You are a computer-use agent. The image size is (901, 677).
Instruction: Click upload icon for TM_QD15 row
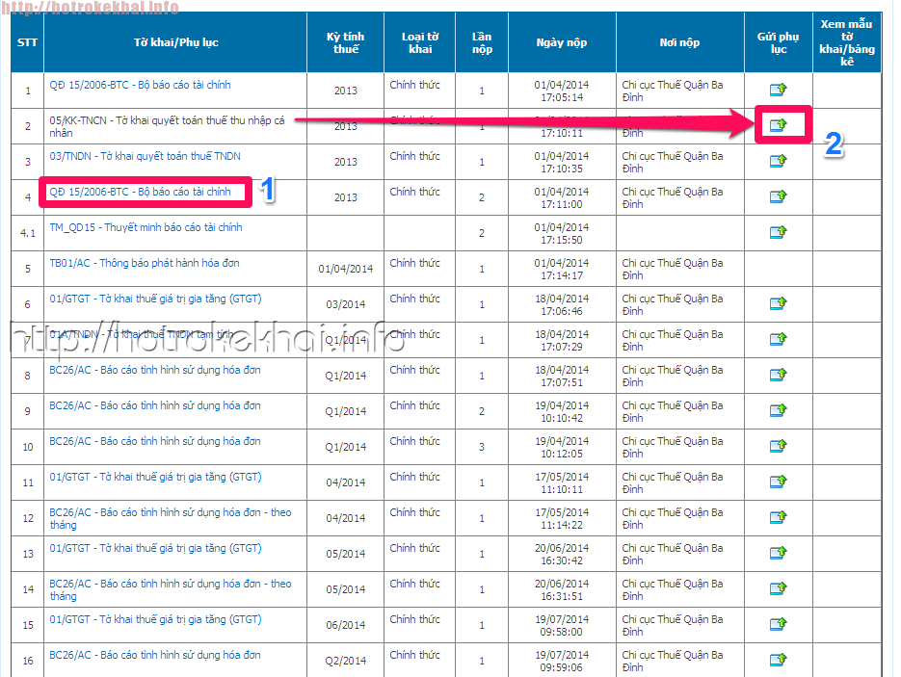click(778, 232)
